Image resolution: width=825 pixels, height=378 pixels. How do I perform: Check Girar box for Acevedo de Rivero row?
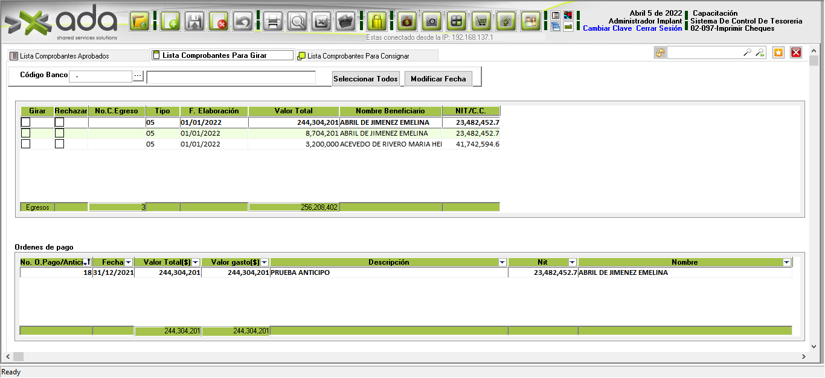point(25,144)
